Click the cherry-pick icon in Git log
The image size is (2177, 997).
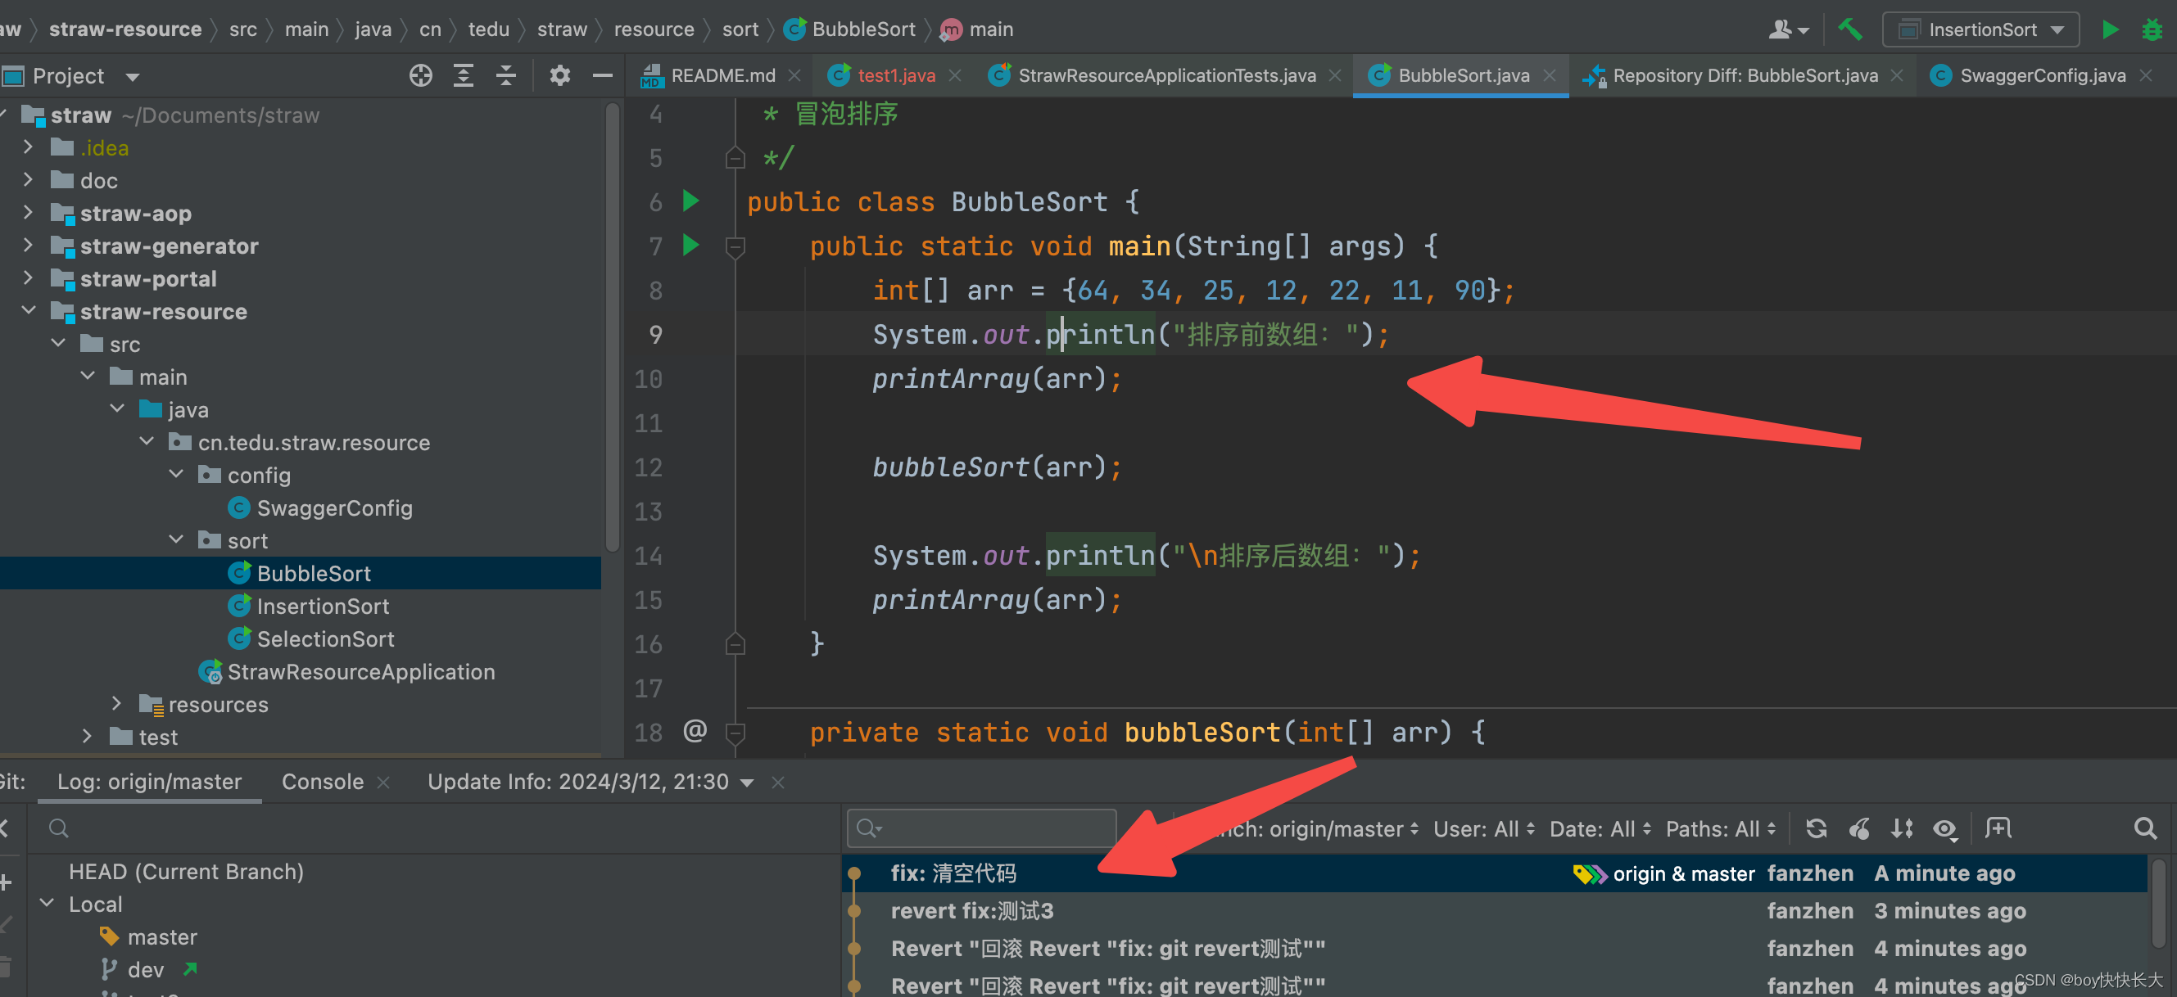pos(1859,828)
